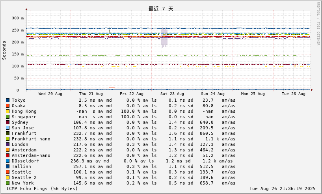Screen dimensions: 322x194
Task: Select the Seattle 2 legend label
Action: [24, 178]
